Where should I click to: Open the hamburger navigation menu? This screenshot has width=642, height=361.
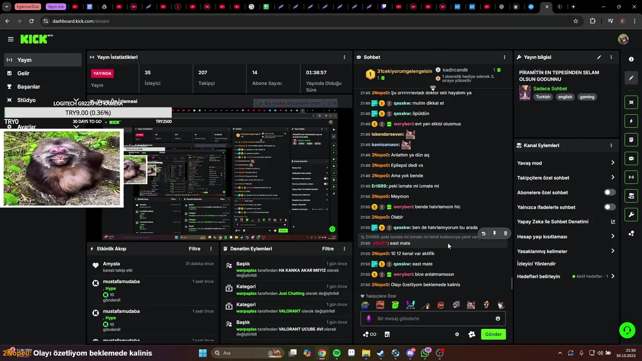tap(11, 39)
